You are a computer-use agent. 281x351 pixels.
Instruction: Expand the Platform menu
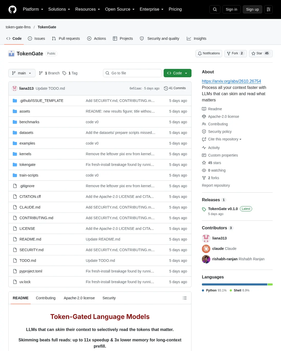click(33, 9)
